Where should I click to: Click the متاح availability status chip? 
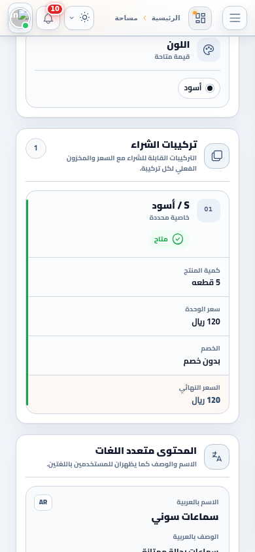tap(169, 239)
